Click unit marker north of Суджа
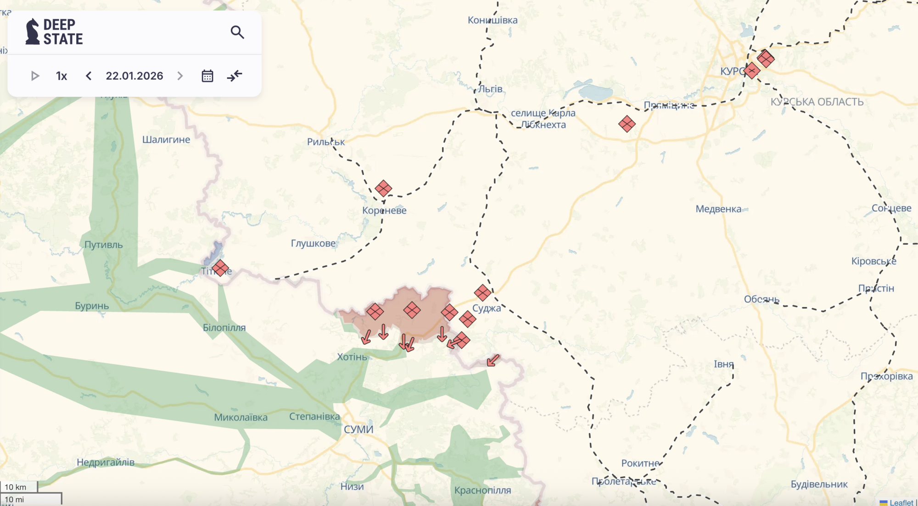918x506 pixels. [482, 292]
